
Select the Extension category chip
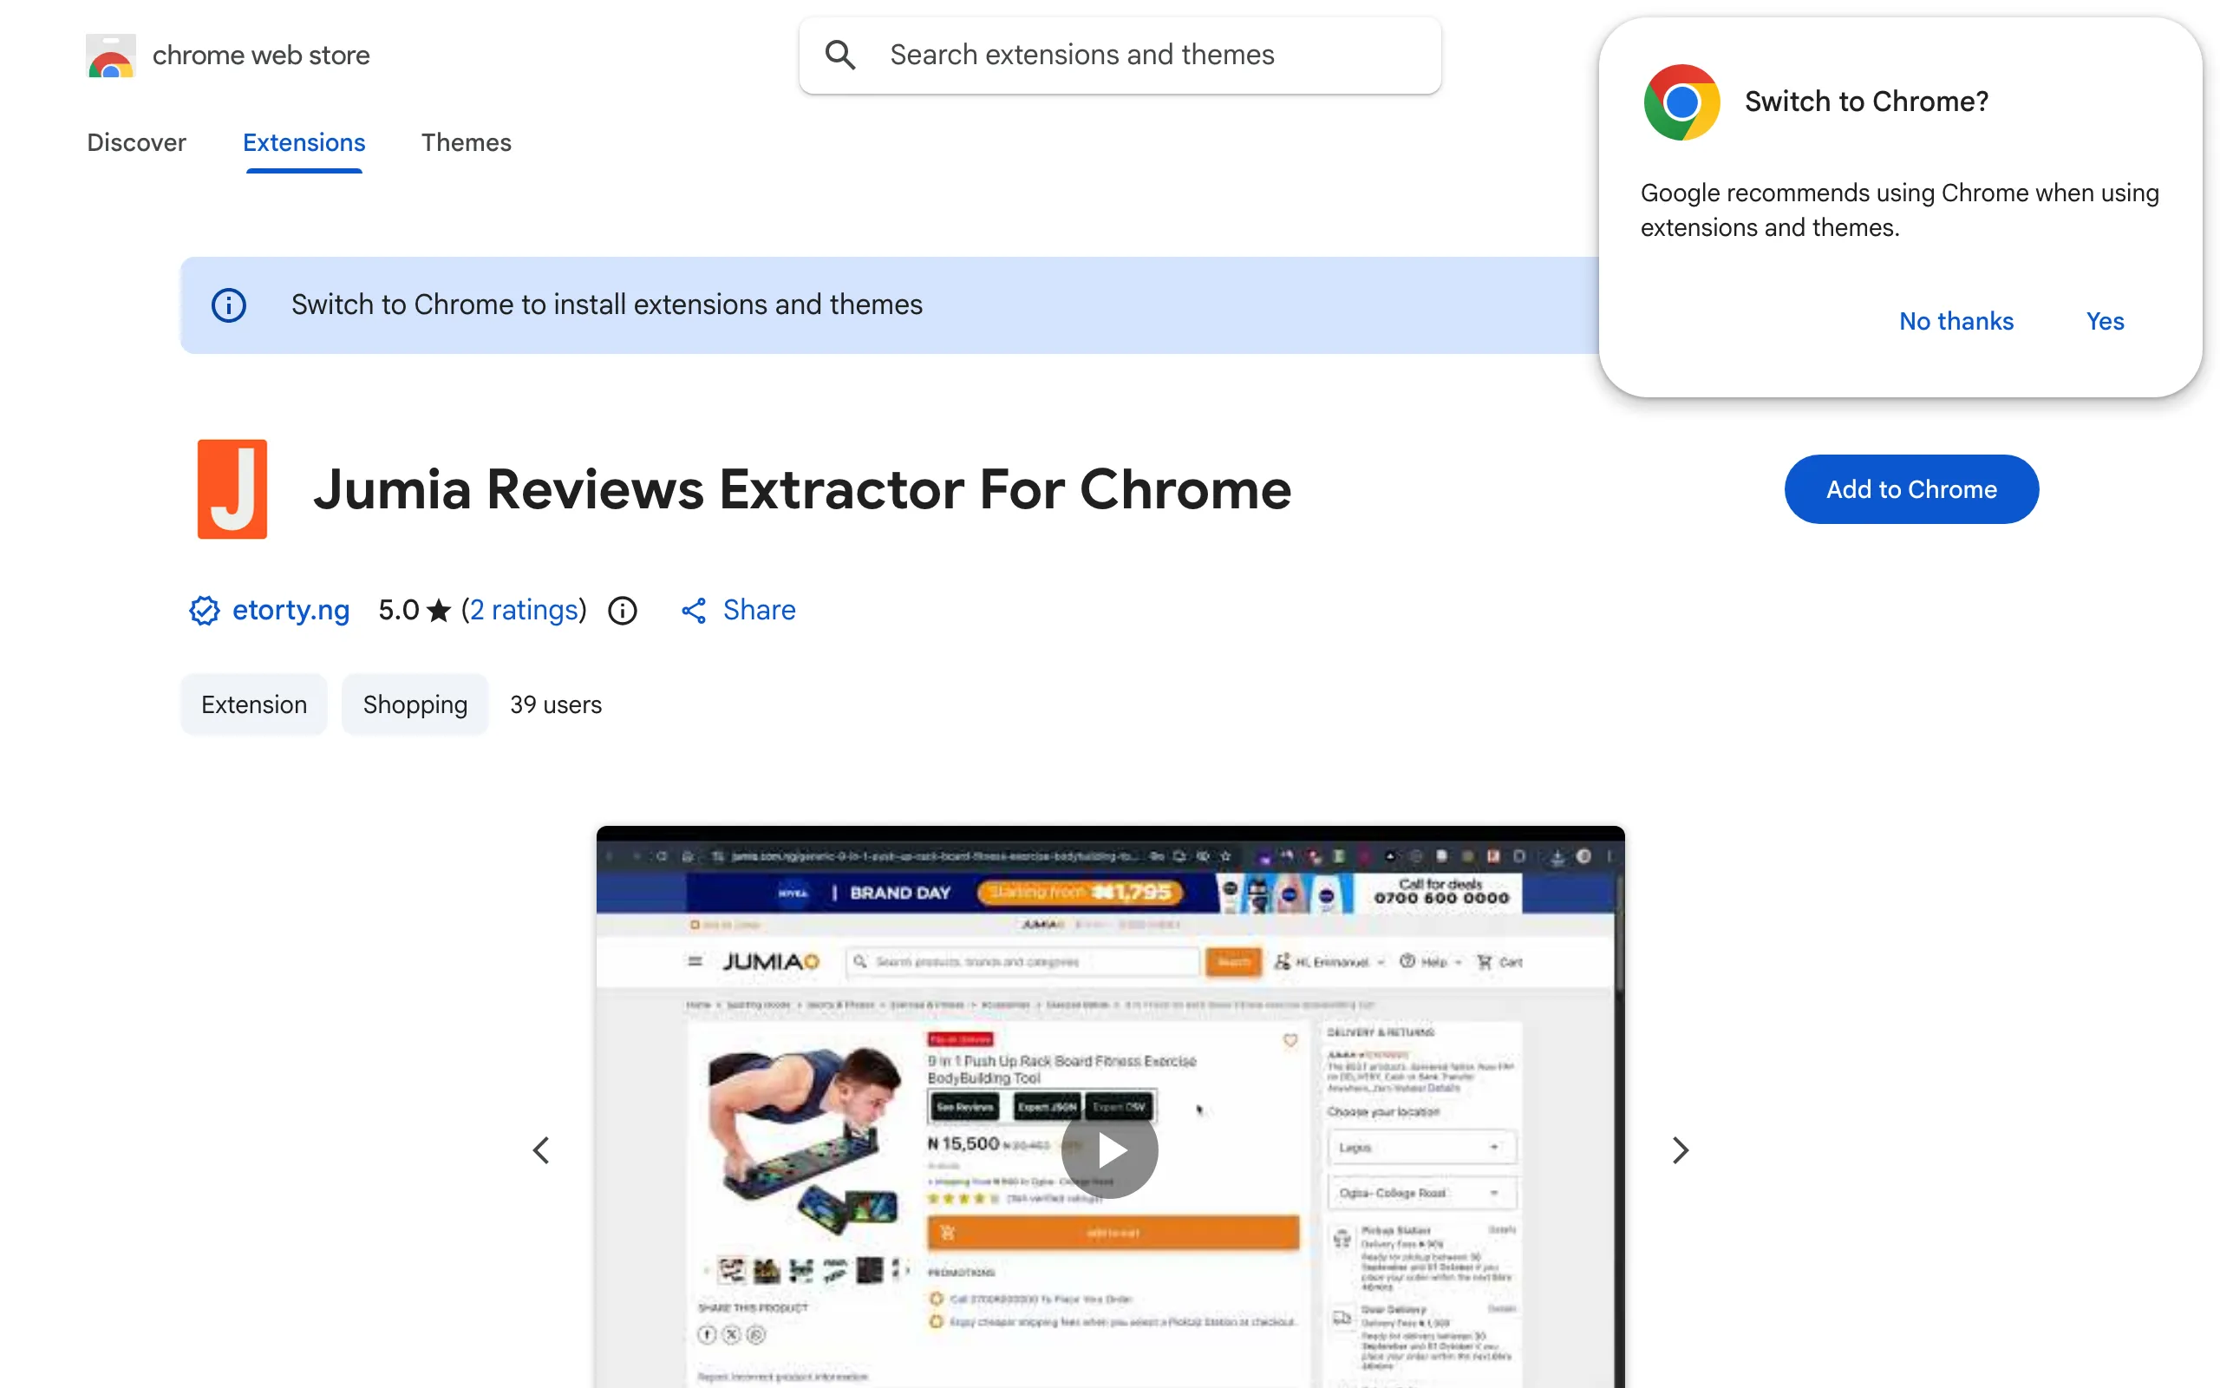[254, 704]
